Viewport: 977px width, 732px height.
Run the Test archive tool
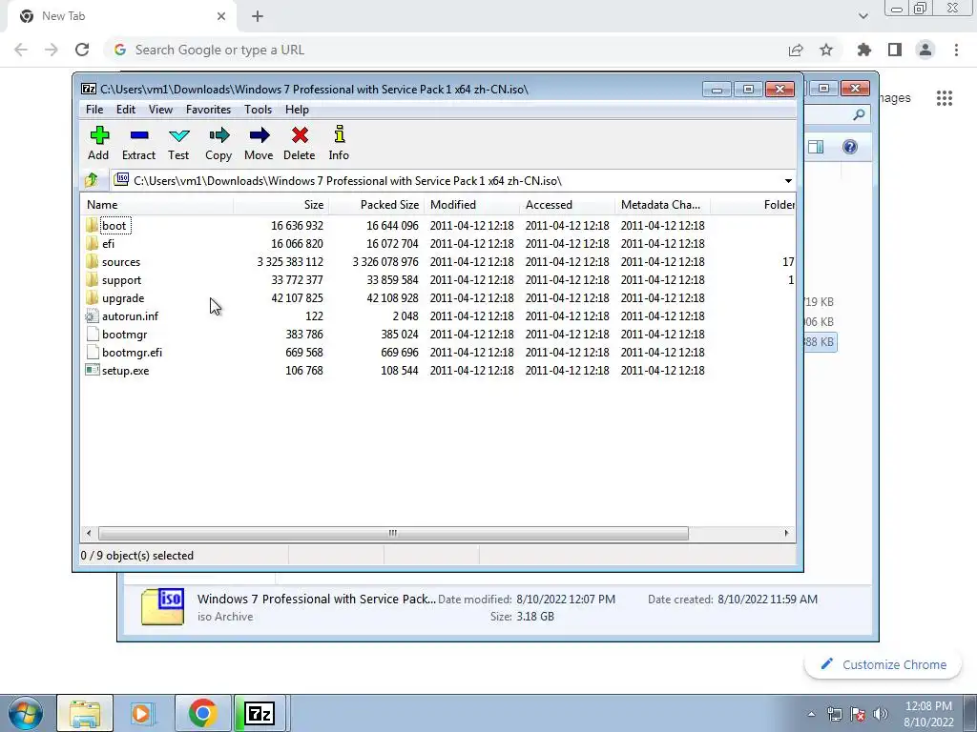click(178, 143)
